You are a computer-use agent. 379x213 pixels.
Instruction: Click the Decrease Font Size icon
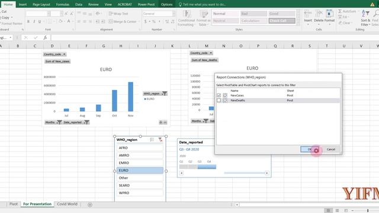point(72,14)
